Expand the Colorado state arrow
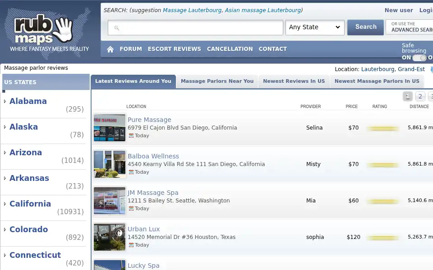Viewport: 433px width, 270px height. pyautogui.click(x=5, y=229)
